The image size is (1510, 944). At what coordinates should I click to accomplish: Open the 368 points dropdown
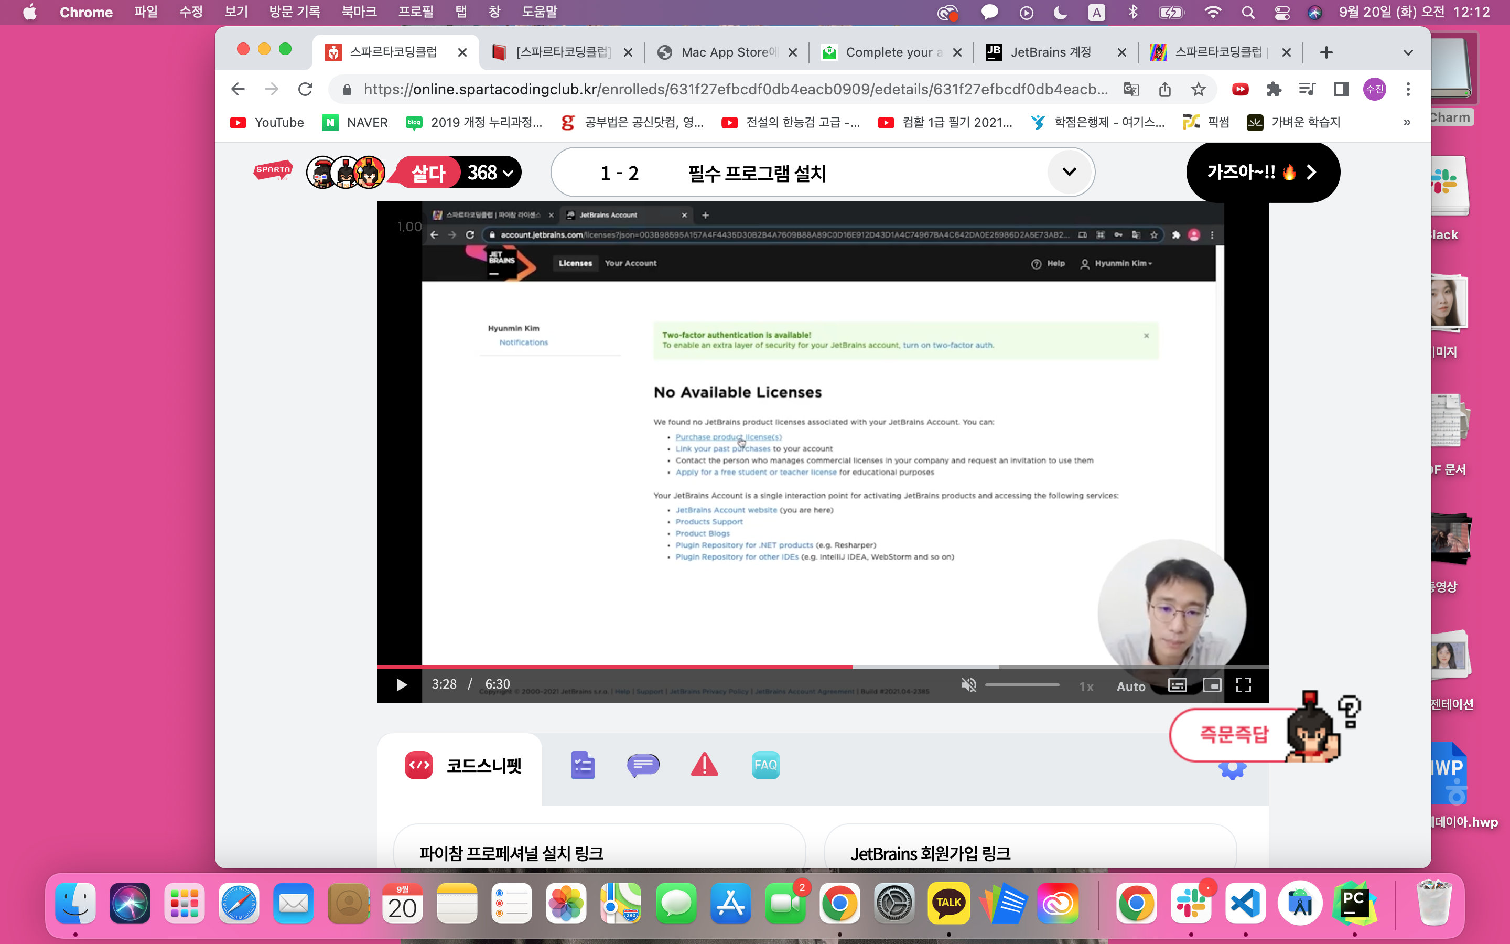tap(491, 173)
